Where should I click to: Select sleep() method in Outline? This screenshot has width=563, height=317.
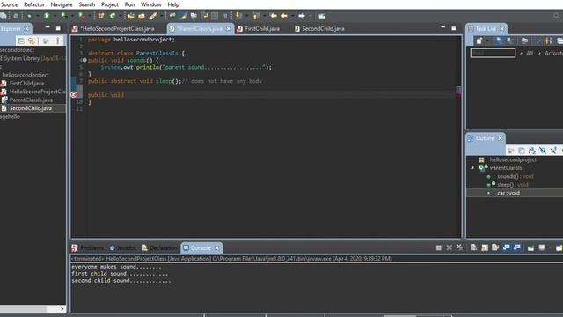(512, 185)
